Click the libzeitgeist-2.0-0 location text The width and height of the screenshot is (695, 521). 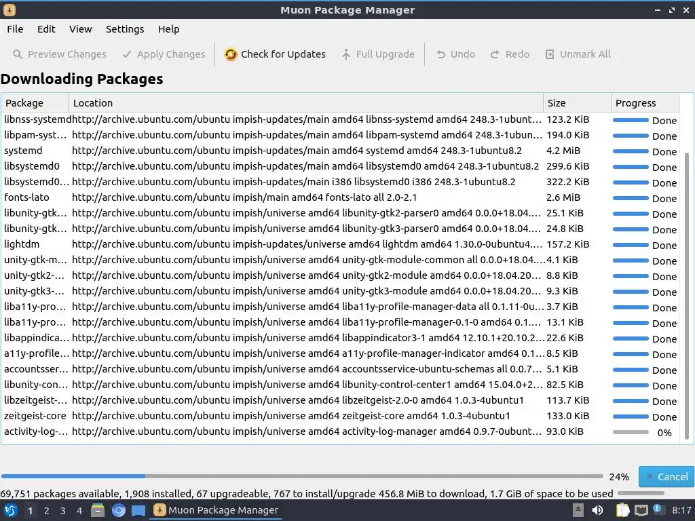(x=298, y=400)
